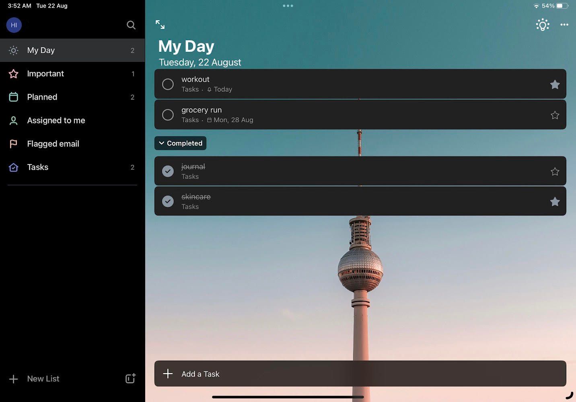Open the Tasks smart list

point(37,167)
